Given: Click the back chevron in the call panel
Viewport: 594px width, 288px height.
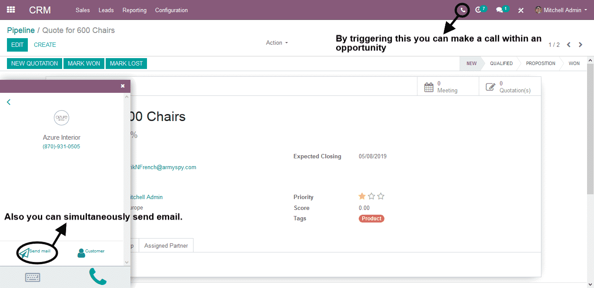Looking at the screenshot, I should pyautogui.click(x=9, y=102).
